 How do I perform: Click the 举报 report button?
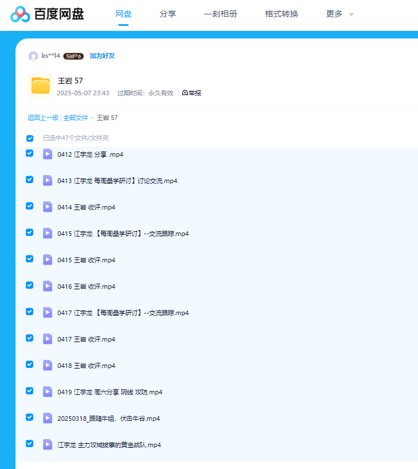click(x=192, y=93)
